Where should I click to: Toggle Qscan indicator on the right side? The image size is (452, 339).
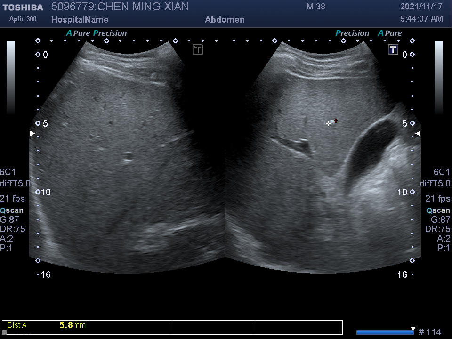click(x=438, y=210)
